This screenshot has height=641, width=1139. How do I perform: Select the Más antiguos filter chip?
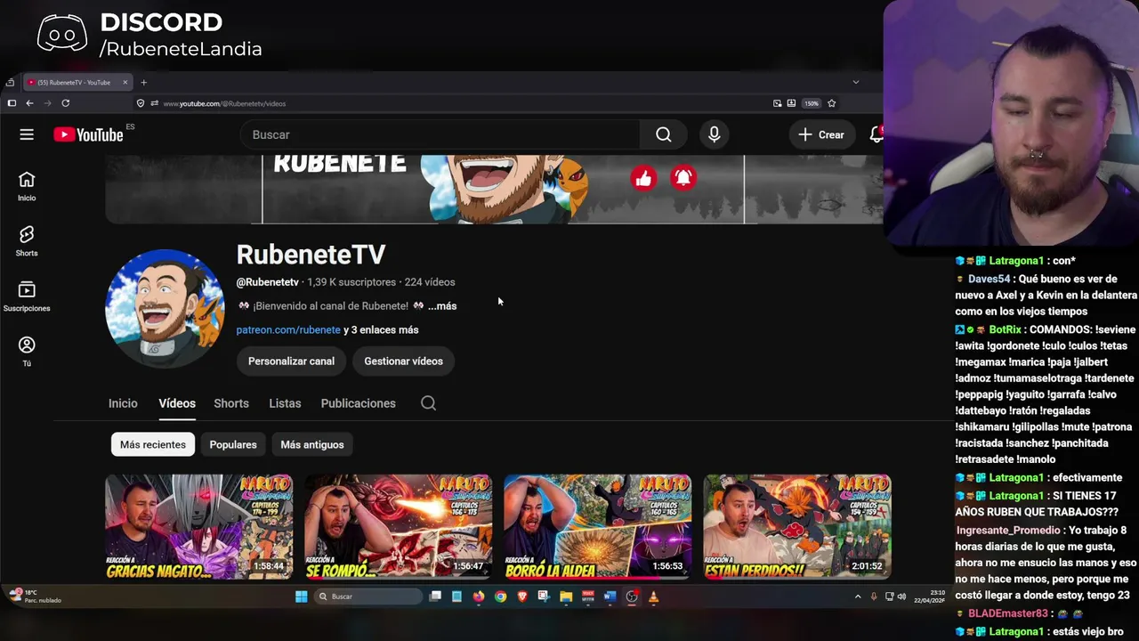point(312,444)
